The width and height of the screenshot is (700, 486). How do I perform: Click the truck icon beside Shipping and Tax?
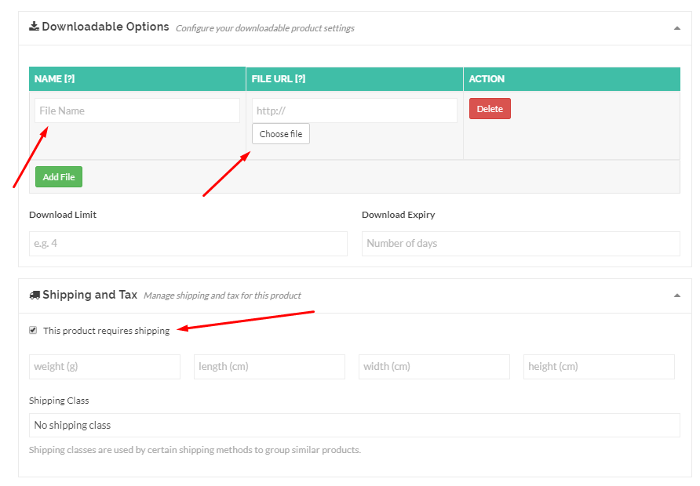35,296
